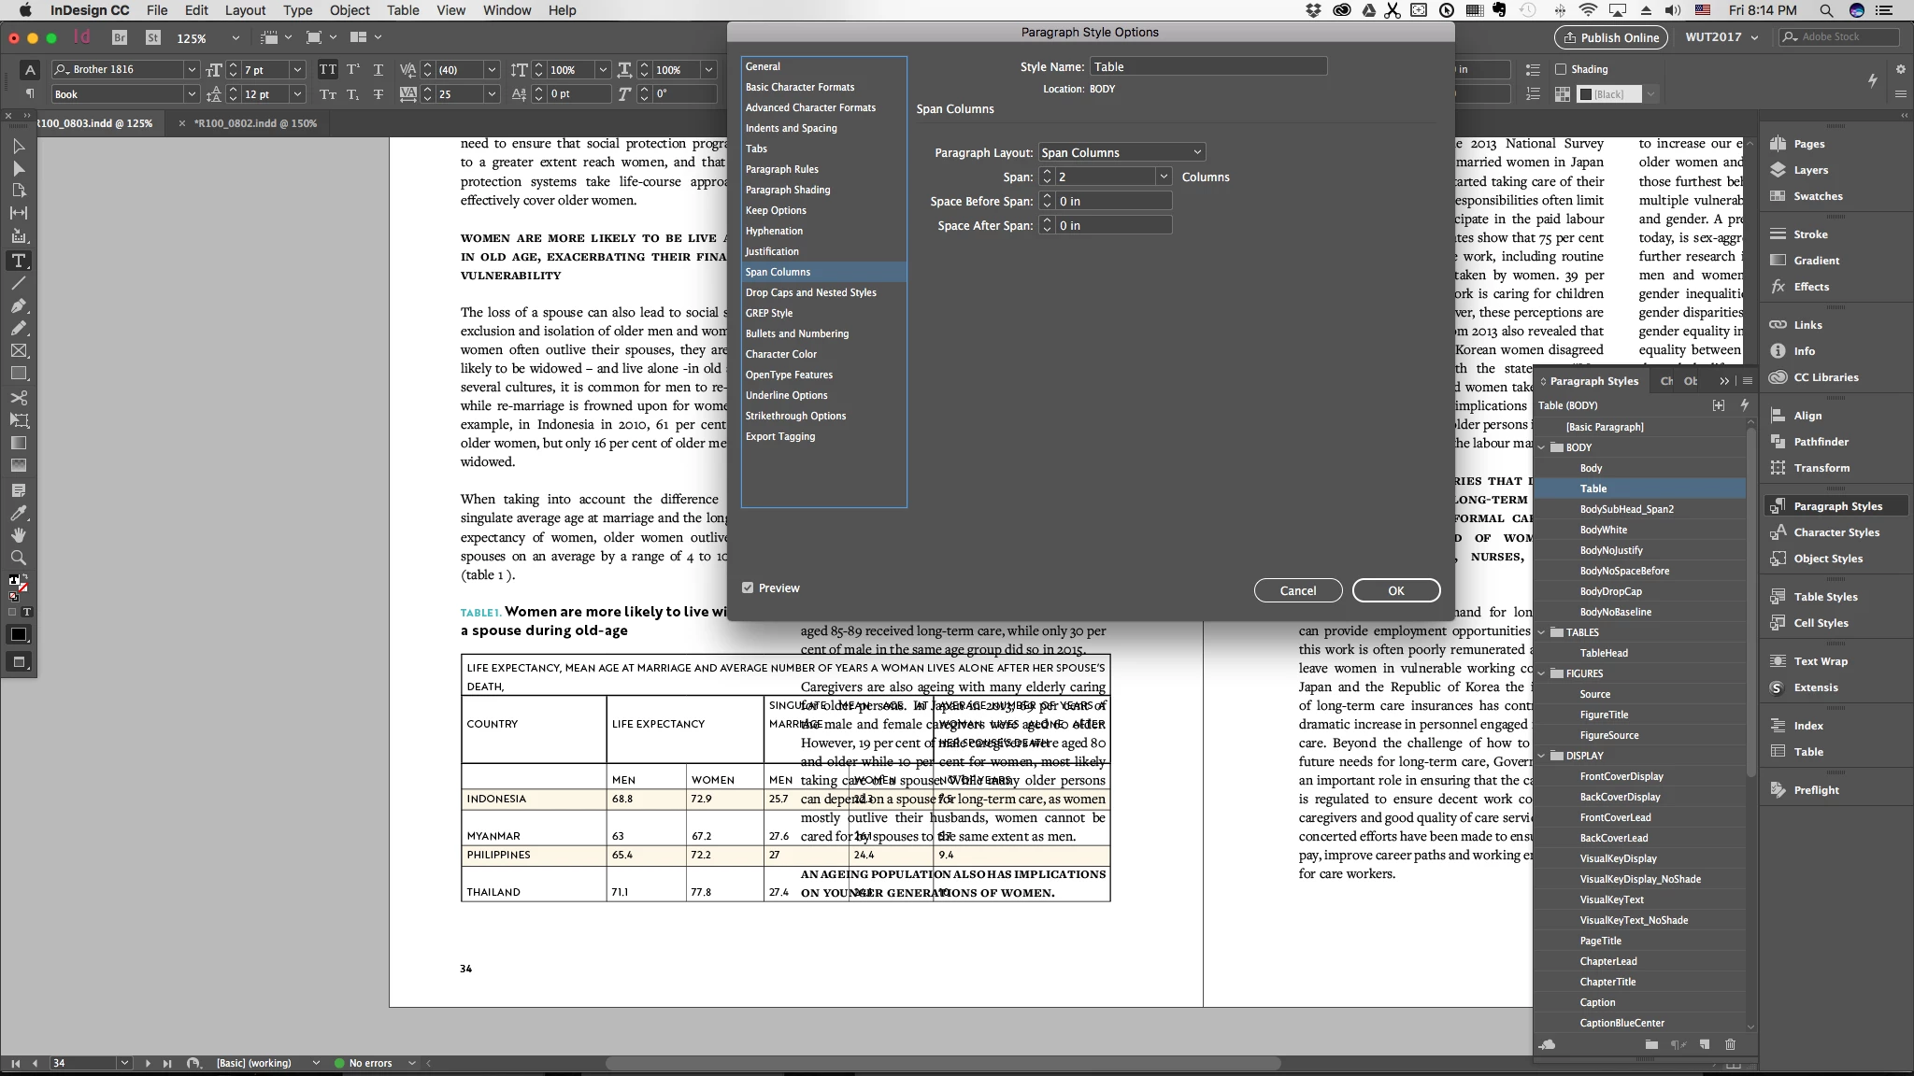Activate the Hand tool

click(x=19, y=535)
